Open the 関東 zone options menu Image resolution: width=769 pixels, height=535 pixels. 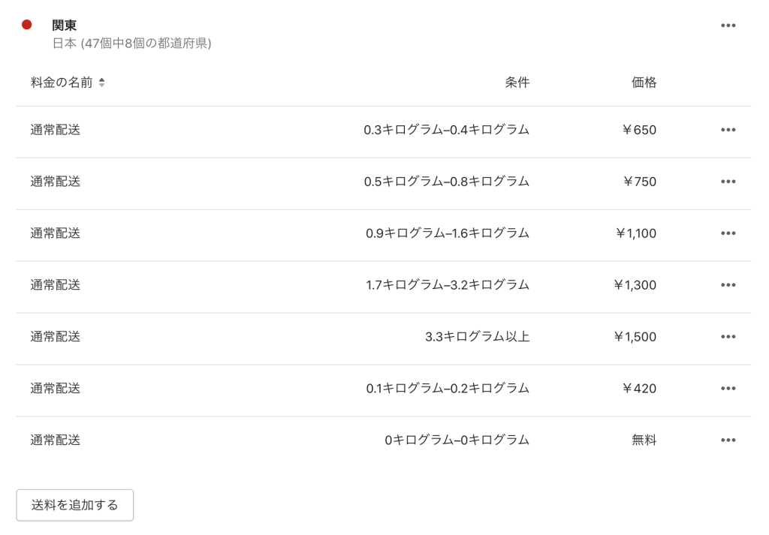point(728,26)
